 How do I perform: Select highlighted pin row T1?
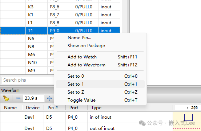click(60, 31)
